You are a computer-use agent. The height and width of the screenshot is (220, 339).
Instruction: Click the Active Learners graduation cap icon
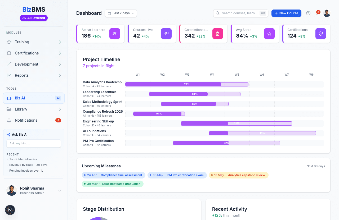pyautogui.click(x=115, y=34)
